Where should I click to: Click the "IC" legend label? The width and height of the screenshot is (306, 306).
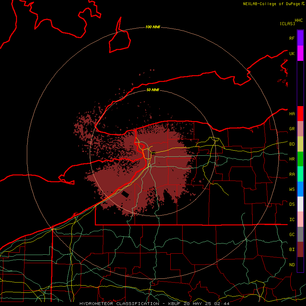click(292, 219)
